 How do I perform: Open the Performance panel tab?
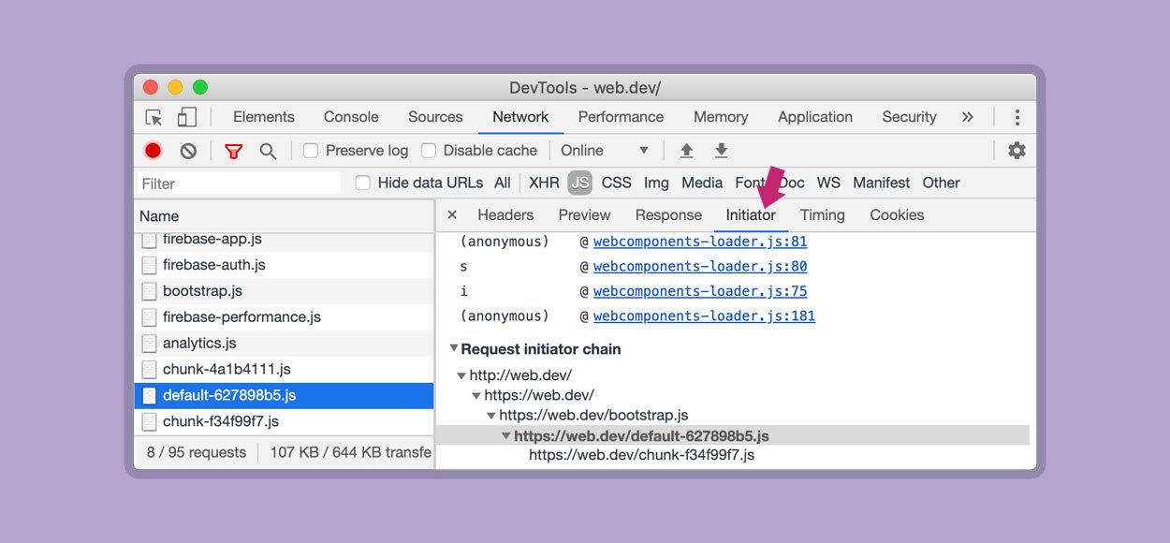(x=621, y=117)
